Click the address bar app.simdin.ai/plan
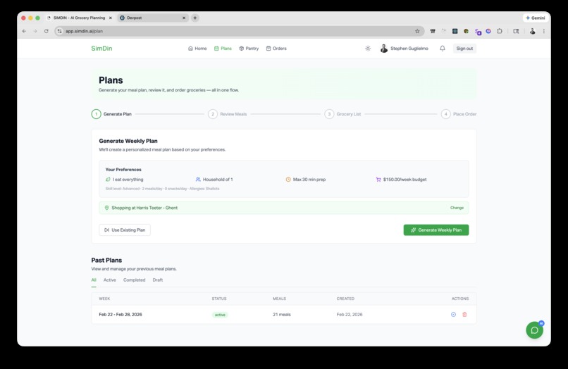Viewport: 568px width, 369px height. (x=239, y=31)
